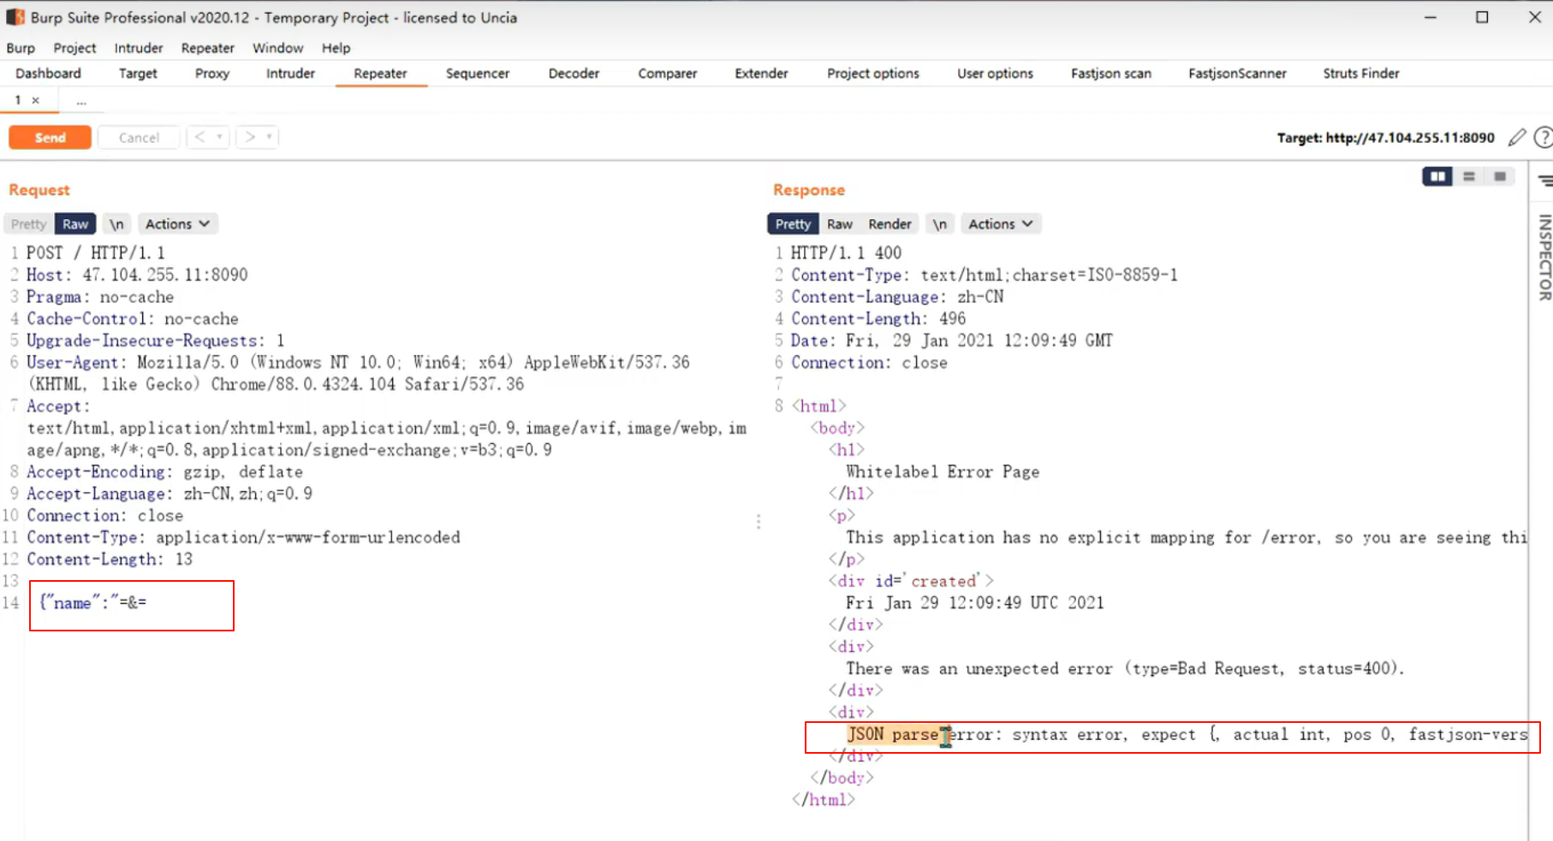Screen dimensions: 1553x841
Task: Switch to side-by-side split layout icon
Action: [1437, 176]
